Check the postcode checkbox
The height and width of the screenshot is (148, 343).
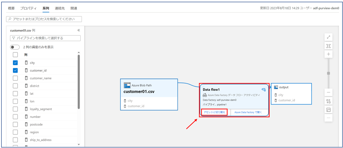click(x=15, y=124)
